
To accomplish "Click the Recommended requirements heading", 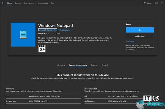I will coord(90,89).
